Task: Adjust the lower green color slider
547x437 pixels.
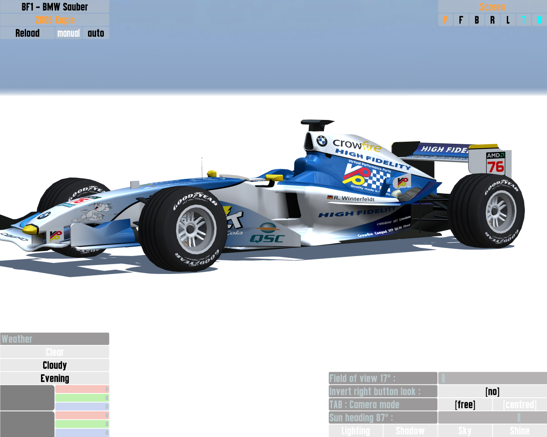Action: tap(82, 424)
